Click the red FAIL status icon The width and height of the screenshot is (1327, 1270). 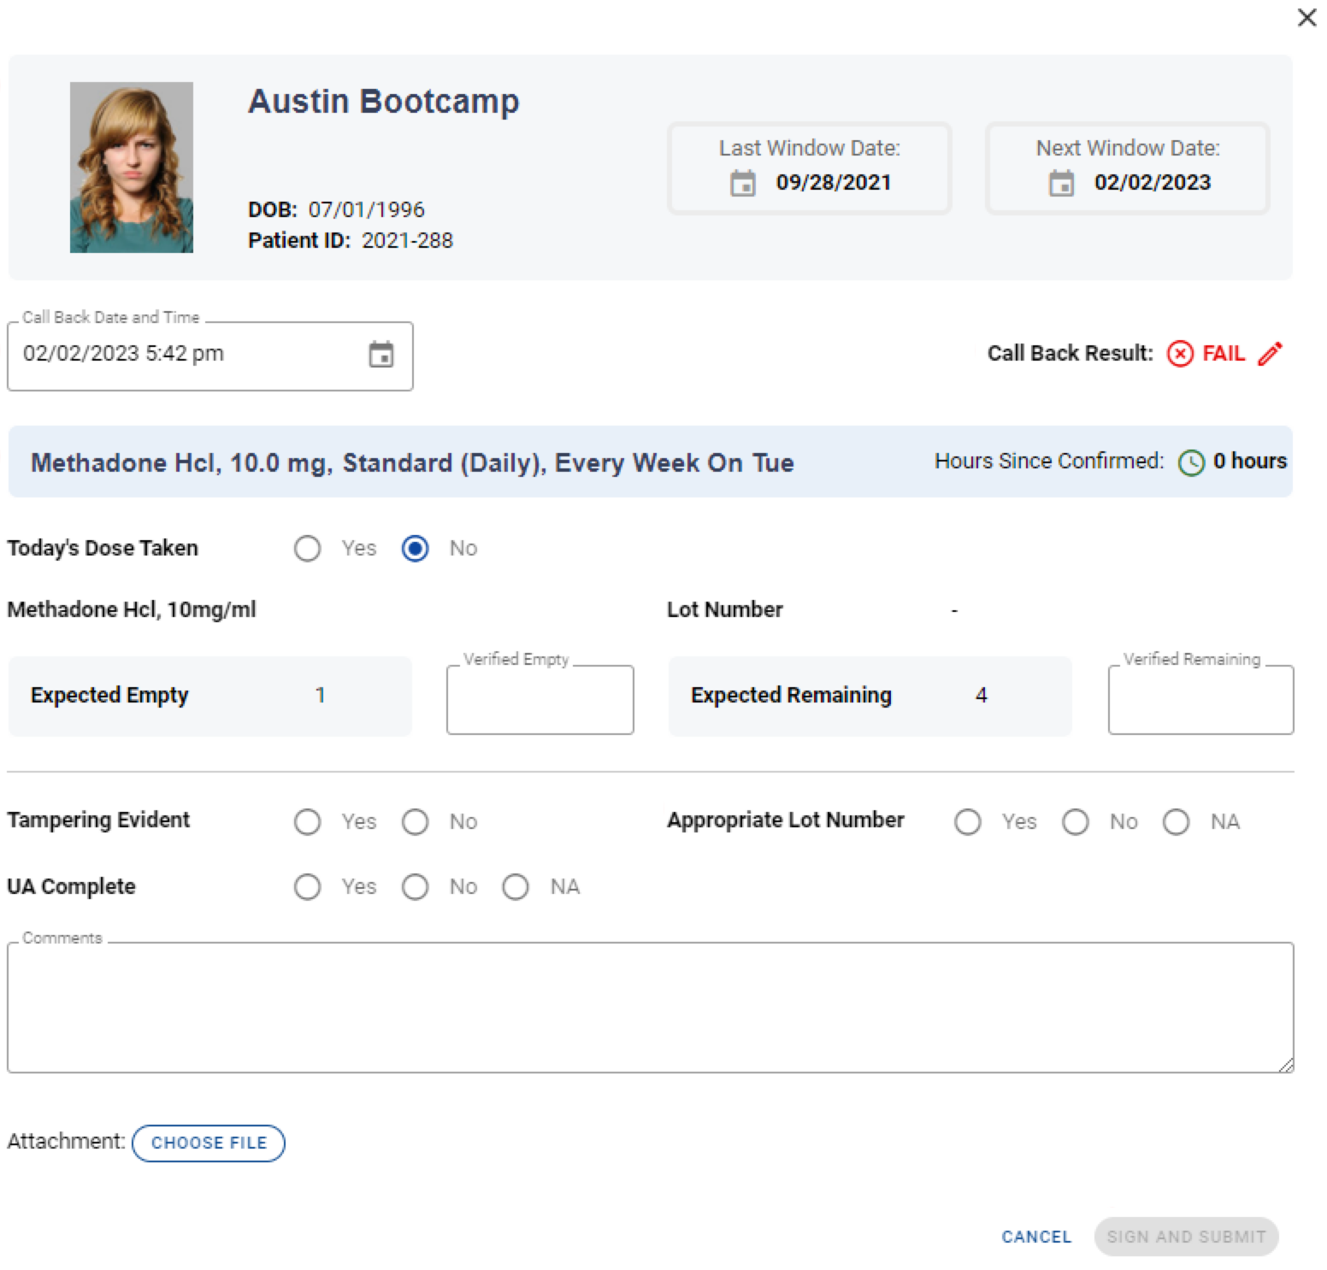coord(1180,354)
